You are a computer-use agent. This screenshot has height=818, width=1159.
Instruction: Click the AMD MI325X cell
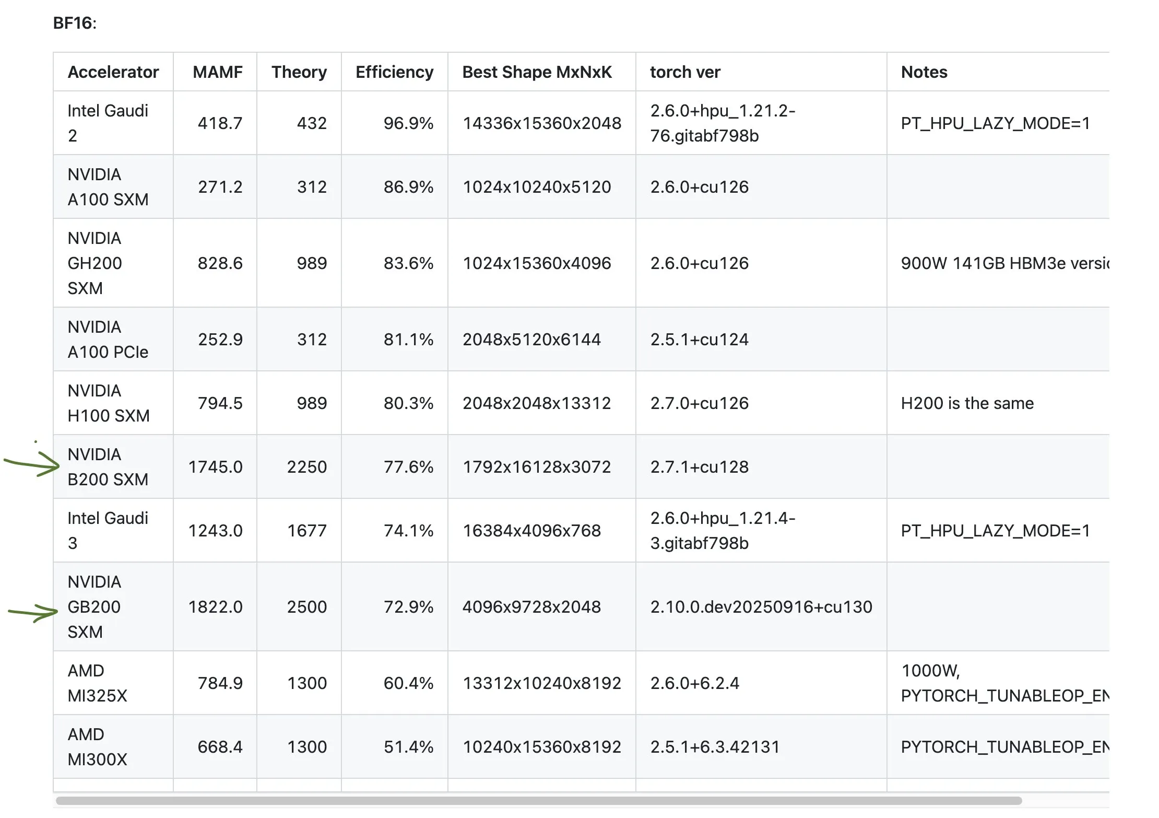click(97, 683)
